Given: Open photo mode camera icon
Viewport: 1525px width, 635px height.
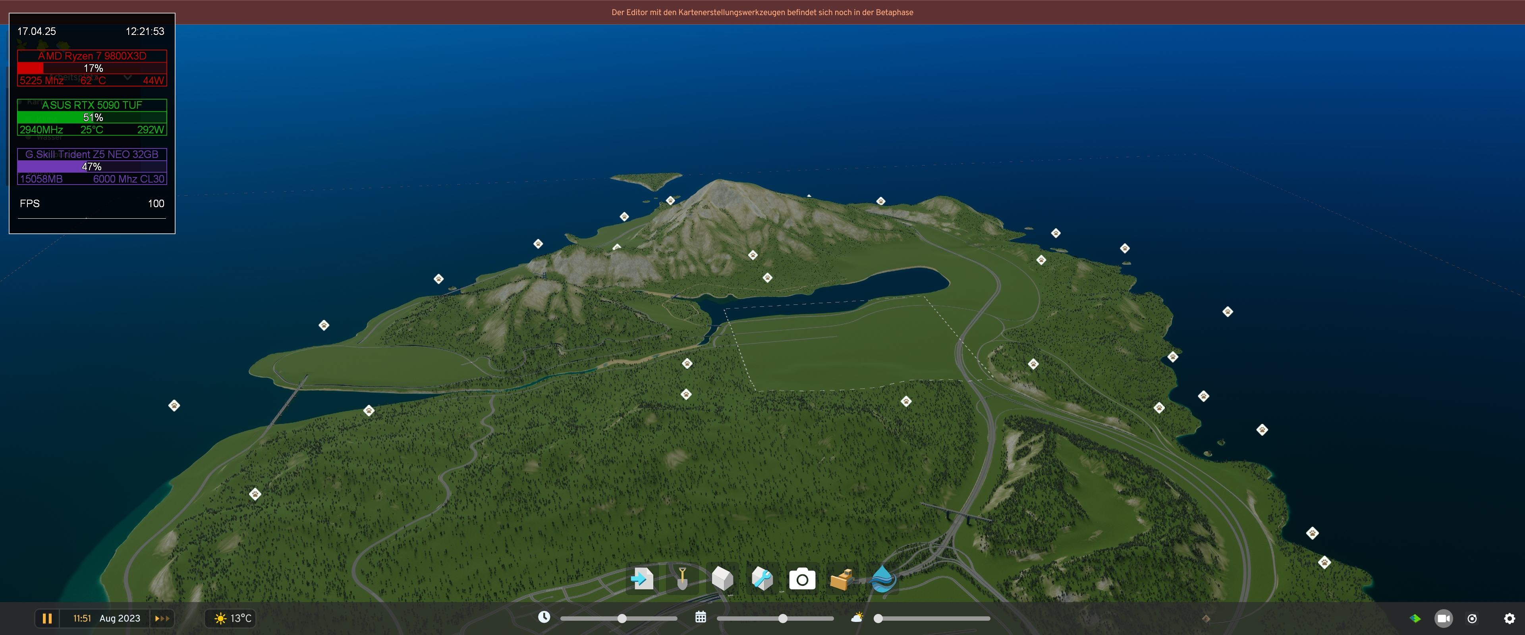Looking at the screenshot, I should [x=802, y=579].
